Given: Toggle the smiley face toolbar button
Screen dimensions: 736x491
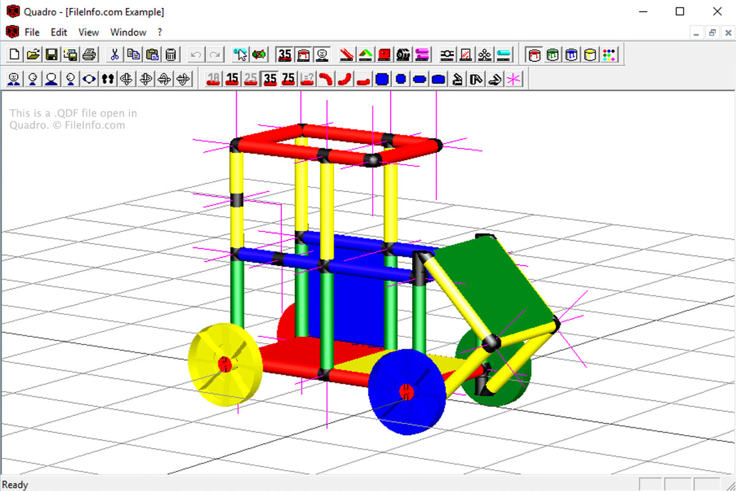Looking at the screenshot, I should pos(322,55).
